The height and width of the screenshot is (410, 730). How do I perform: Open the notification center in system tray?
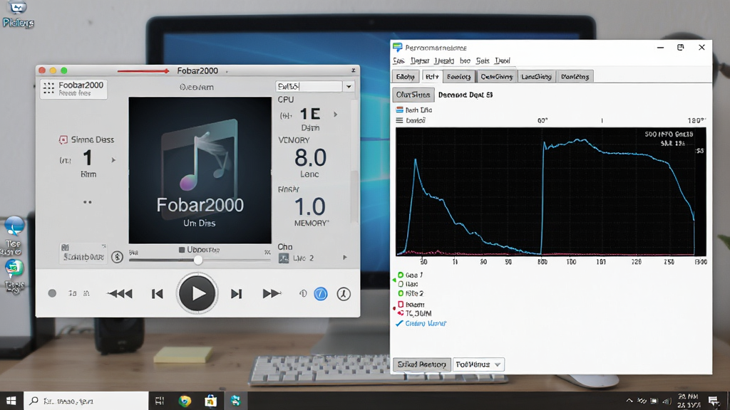click(713, 401)
